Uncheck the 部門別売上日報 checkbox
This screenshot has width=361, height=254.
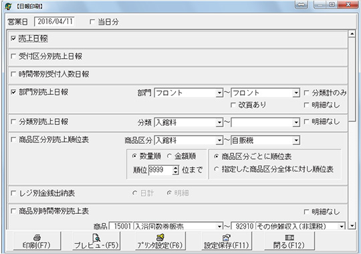pyautogui.click(x=13, y=92)
